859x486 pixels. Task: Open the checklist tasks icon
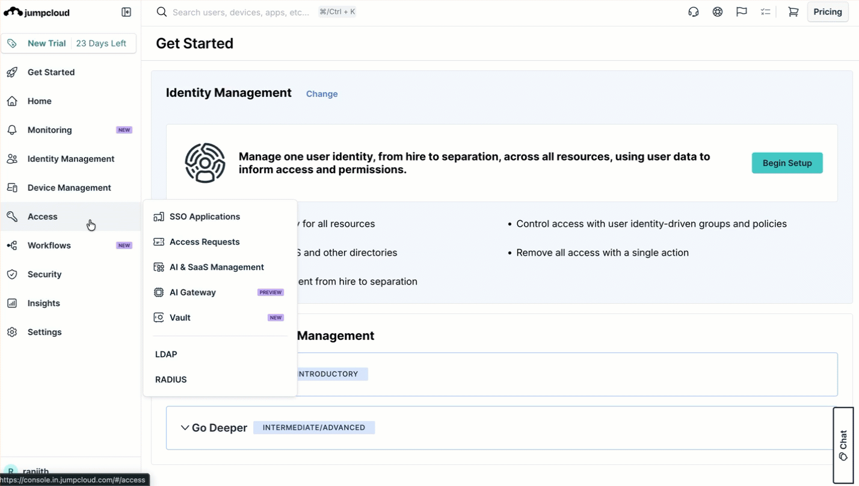pyautogui.click(x=765, y=12)
